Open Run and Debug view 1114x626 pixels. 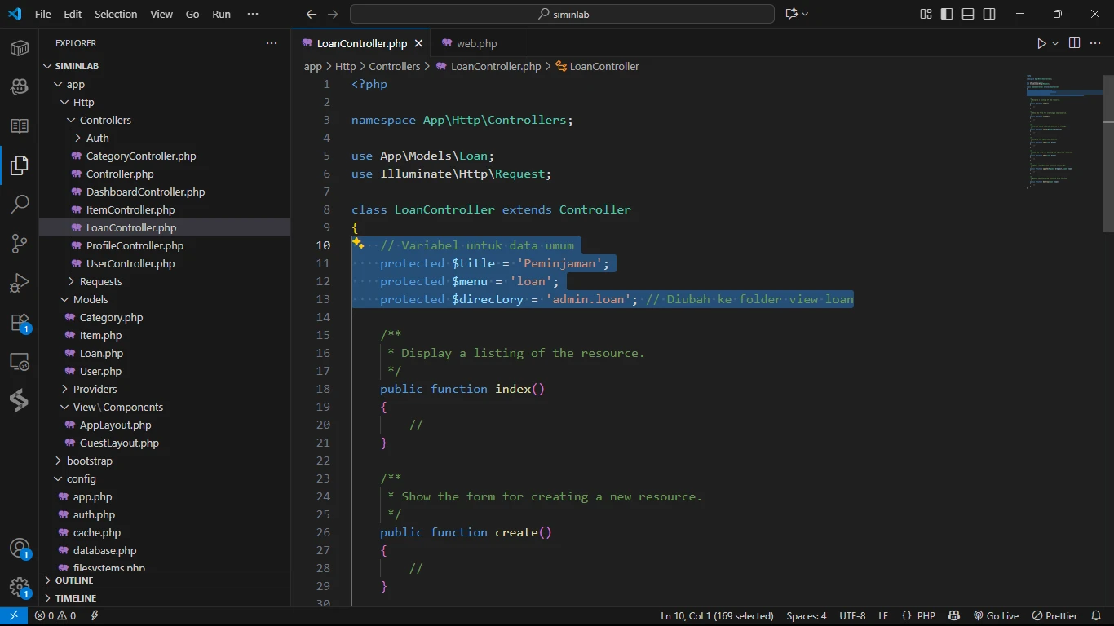pyautogui.click(x=20, y=284)
